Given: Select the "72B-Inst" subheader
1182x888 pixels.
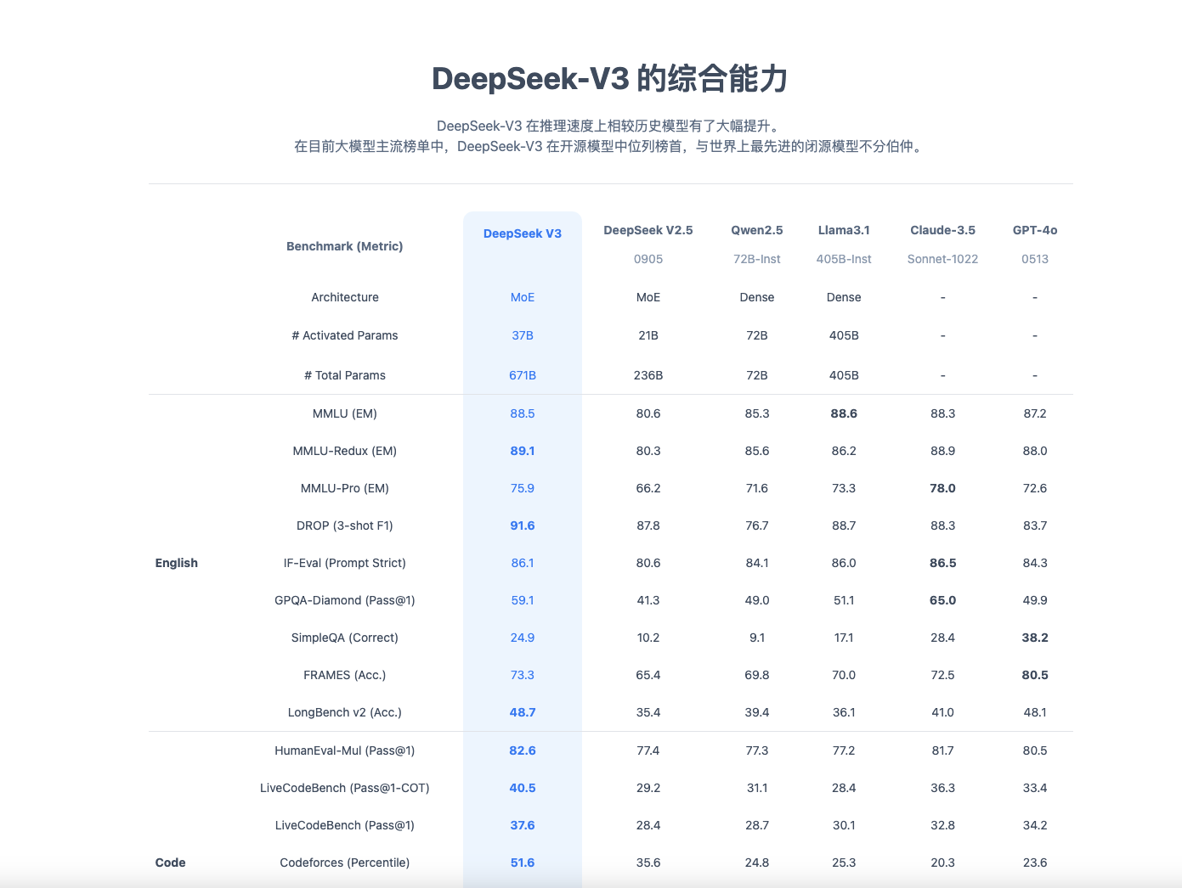Looking at the screenshot, I should coord(757,259).
